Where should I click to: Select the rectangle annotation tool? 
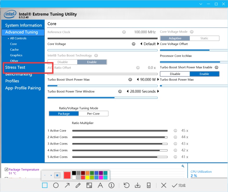point(45,185)
